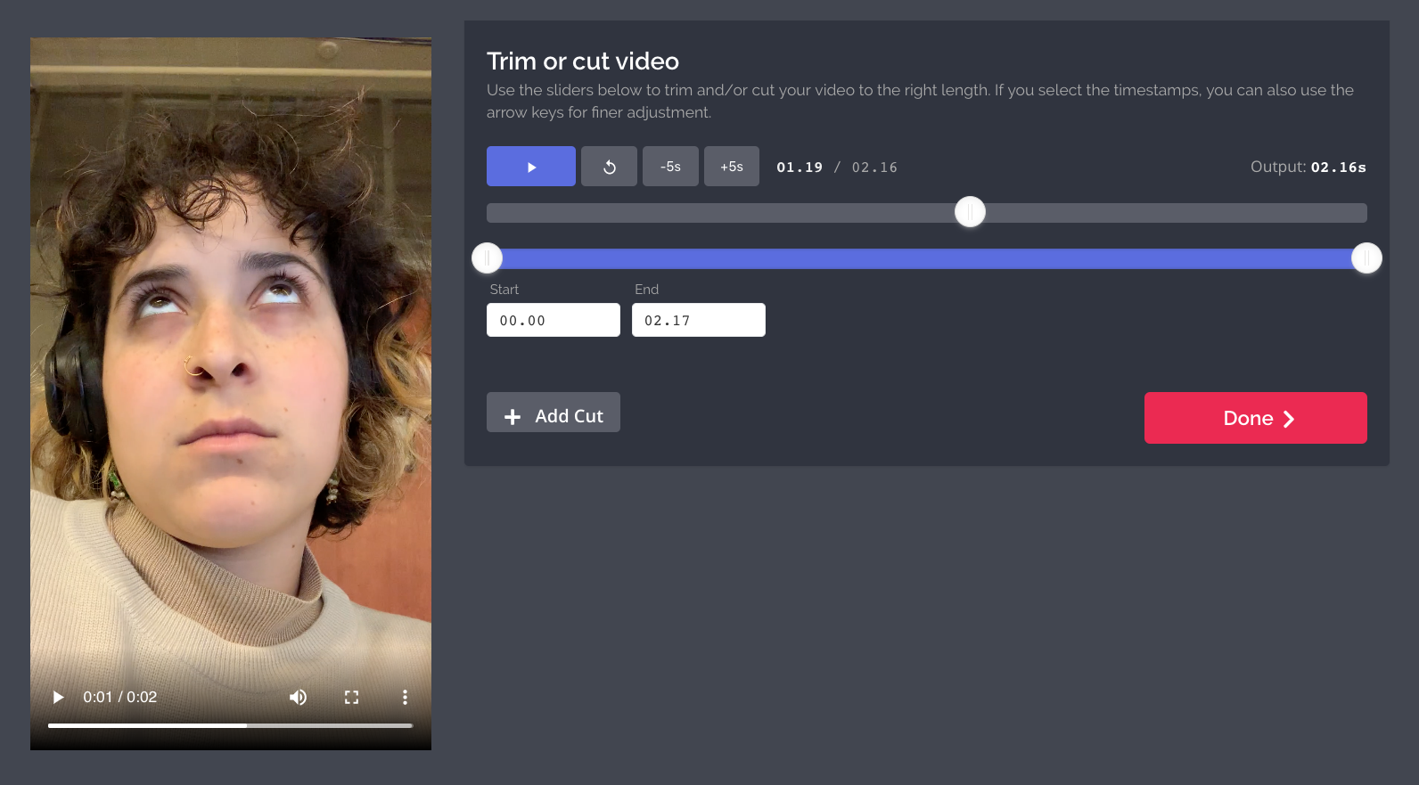Play the video using preview player play icon
Viewport: 1419px width, 785px height.
click(58, 697)
